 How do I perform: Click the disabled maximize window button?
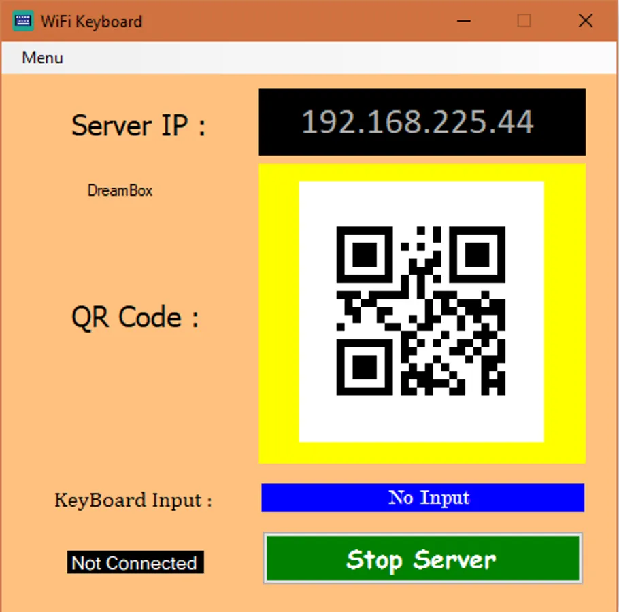524,21
